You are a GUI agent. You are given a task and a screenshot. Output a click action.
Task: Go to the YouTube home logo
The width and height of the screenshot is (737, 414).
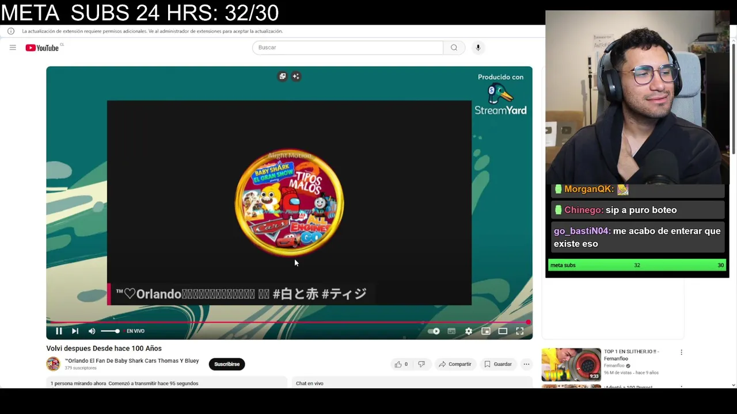[x=42, y=48]
